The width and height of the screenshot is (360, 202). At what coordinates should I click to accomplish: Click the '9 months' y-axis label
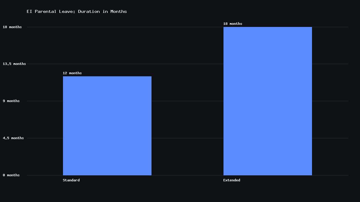pos(11,101)
